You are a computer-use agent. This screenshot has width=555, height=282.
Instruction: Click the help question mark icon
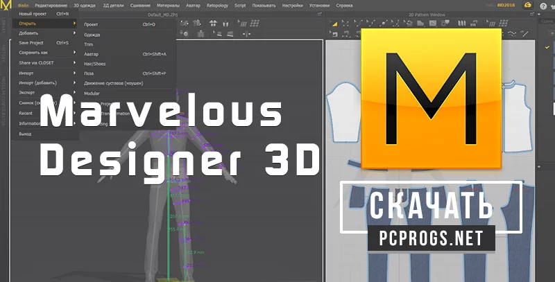[543, 6]
